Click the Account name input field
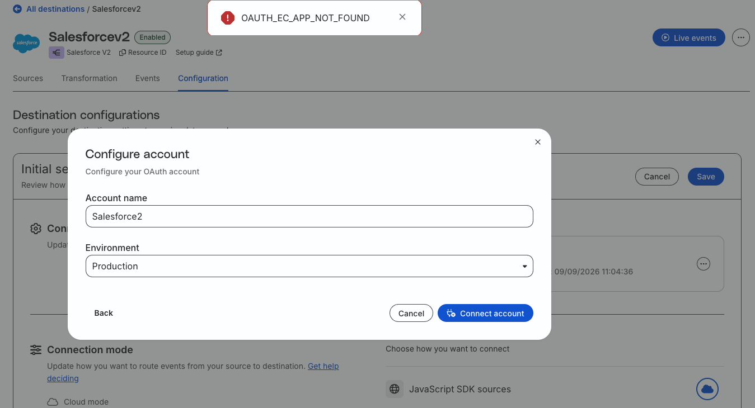 (x=309, y=216)
